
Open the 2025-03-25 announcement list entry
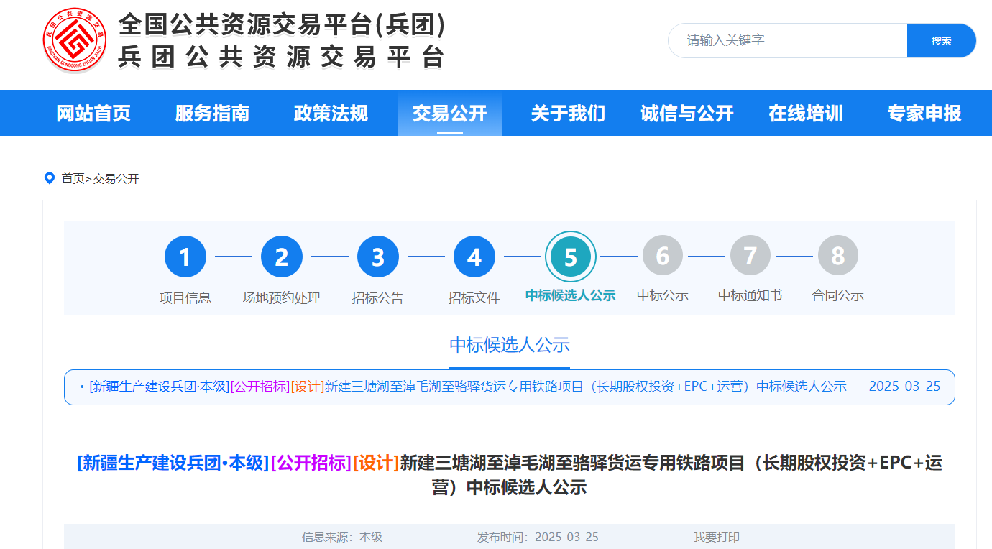510,387
